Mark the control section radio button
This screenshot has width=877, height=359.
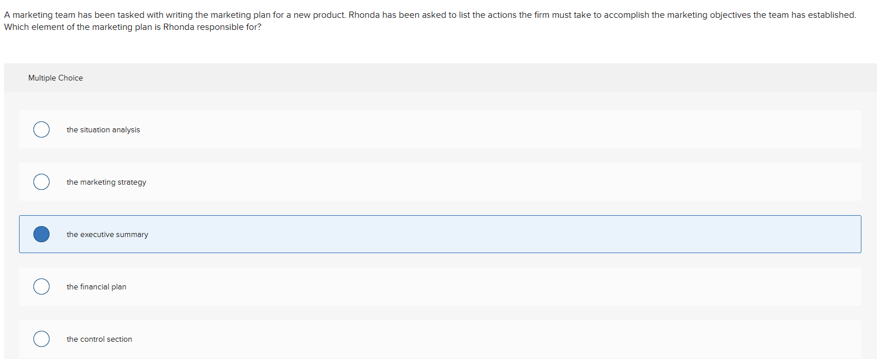coord(41,339)
